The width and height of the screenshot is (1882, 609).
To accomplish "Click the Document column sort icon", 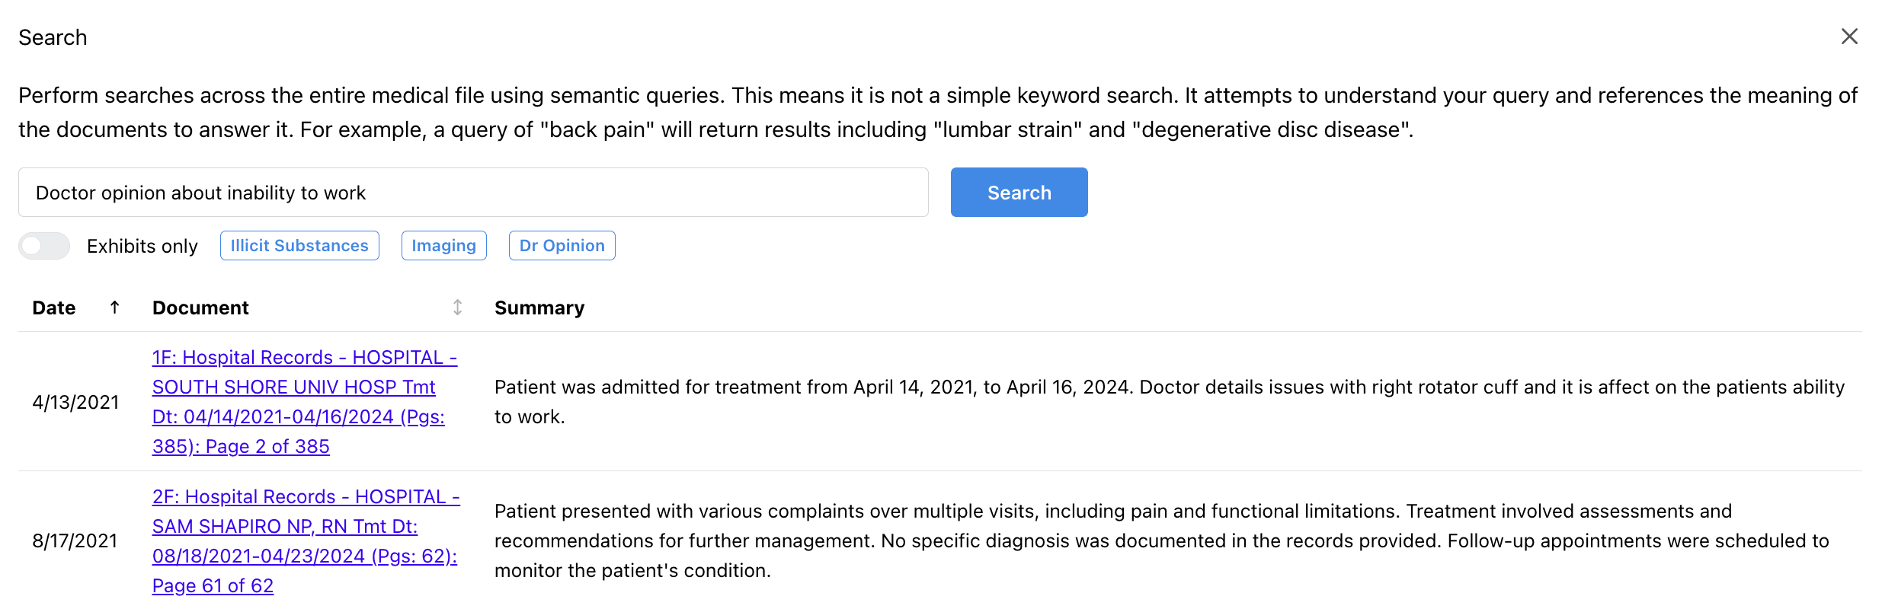I will click(457, 308).
